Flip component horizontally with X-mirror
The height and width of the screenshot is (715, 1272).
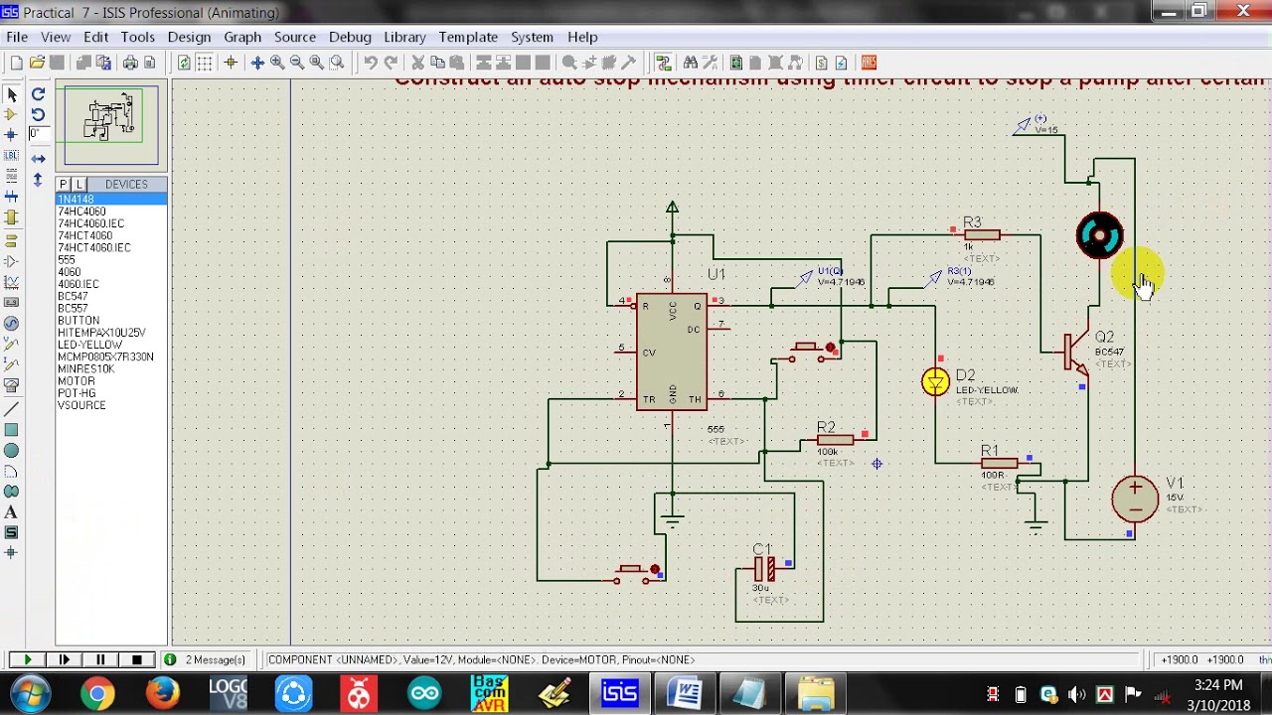38,159
